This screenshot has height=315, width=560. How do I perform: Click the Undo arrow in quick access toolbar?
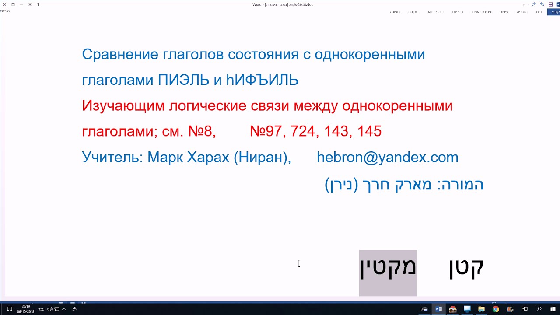pos(542,4)
